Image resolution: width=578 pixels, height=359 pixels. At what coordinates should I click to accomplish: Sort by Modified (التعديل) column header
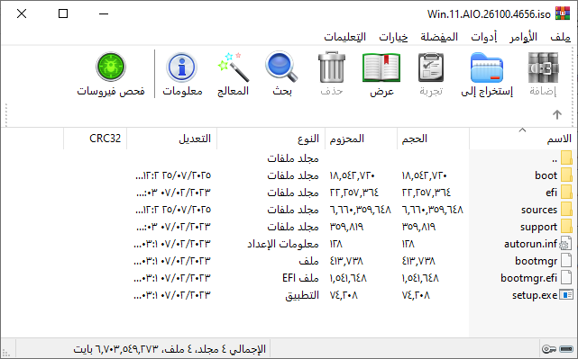172,139
